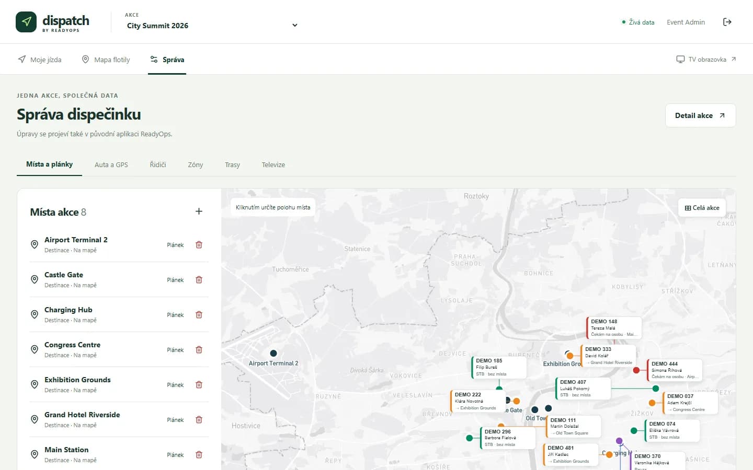The width and height of the screenshot is (753, 470).
Task: Open Plánek for Charging Hub
Action: pos(175,315)
